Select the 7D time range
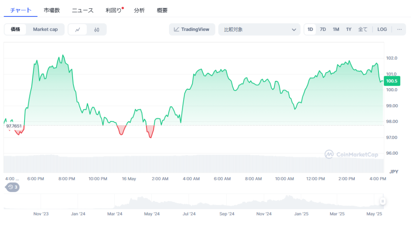411x226 pixels. point(323,29)
